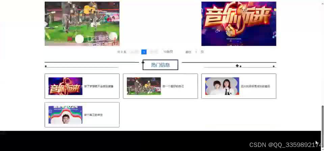
Task: Open the title 做一个最好的自己
Action: click(173, 86)
